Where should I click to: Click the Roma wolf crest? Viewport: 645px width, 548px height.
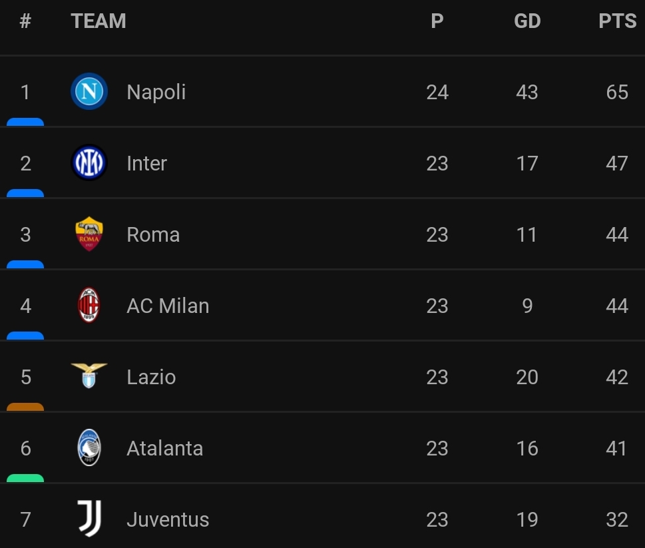pos(89,234)
